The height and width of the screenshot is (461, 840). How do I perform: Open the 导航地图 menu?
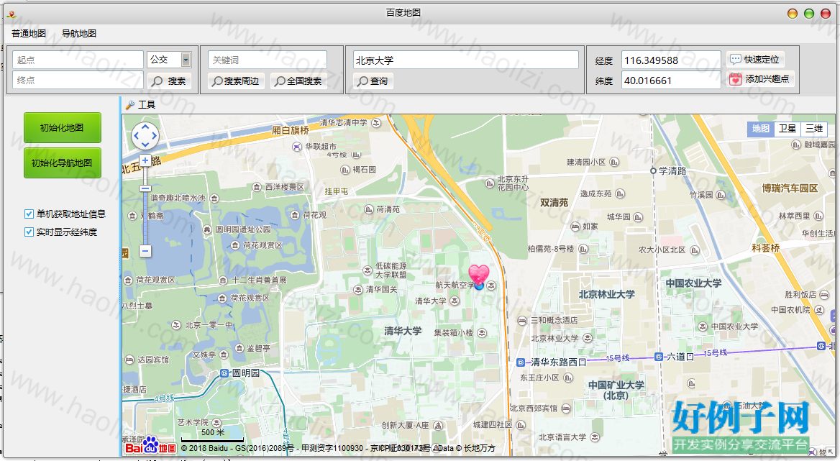coord(79,33)
